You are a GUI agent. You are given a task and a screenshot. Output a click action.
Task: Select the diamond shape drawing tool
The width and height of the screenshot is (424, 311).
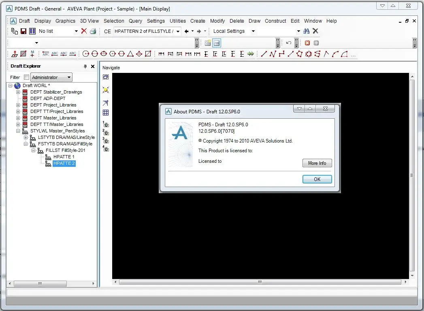click(139, 54)
